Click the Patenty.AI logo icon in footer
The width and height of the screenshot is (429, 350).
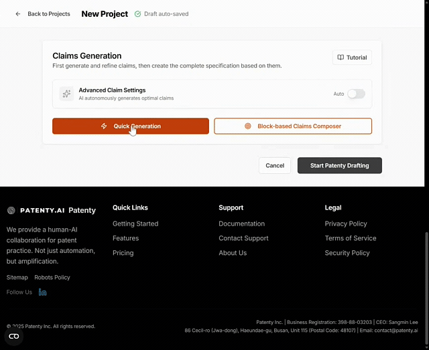[x=11, y=210]
